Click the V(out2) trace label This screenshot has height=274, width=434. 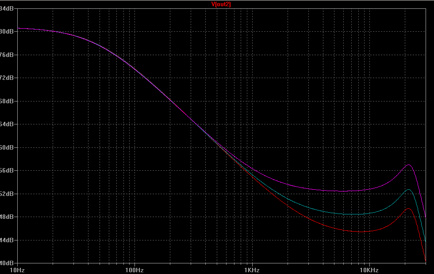221,4
